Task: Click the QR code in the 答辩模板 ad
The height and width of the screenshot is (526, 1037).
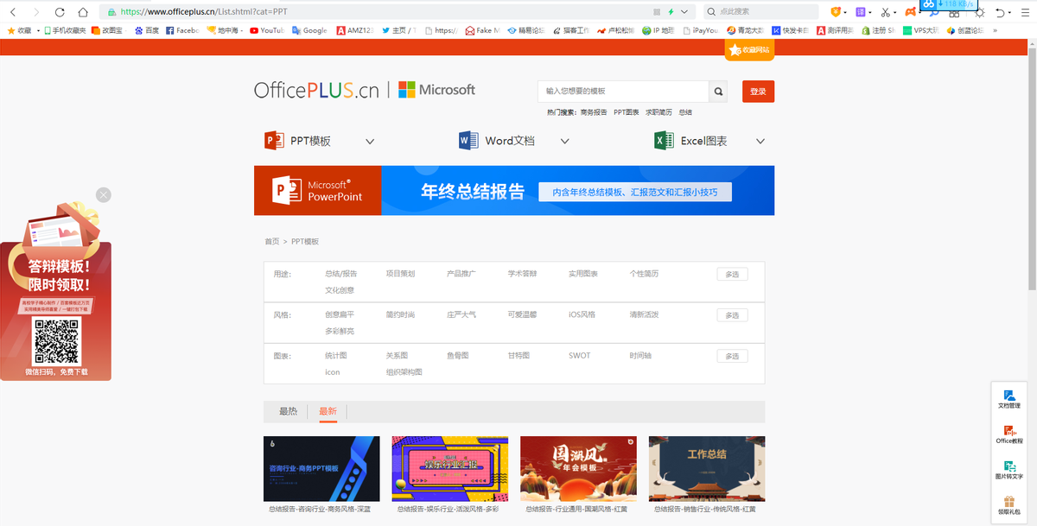Action: click(56, 341)
